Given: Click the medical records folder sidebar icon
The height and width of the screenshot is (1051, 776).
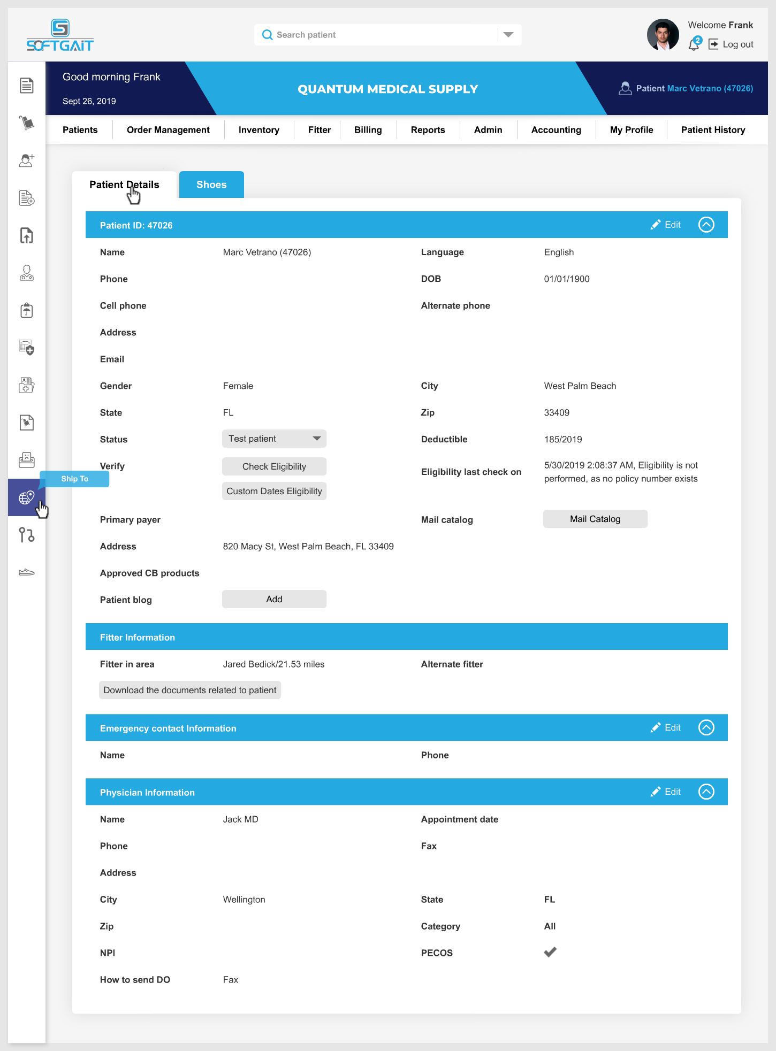Looking at the screenshot, I should [x=26, y=385].
